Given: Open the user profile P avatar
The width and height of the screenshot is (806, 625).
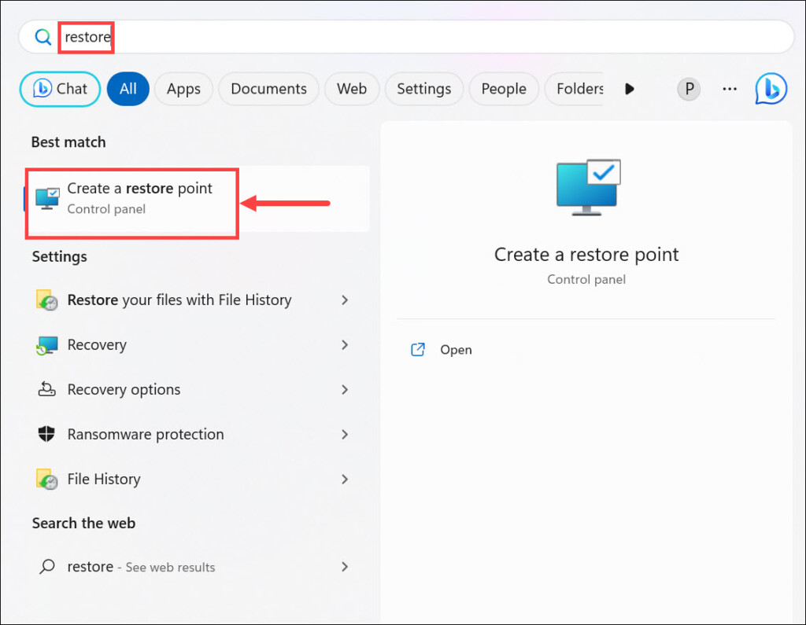Looking at the screenshot, I should coord(689,89).
